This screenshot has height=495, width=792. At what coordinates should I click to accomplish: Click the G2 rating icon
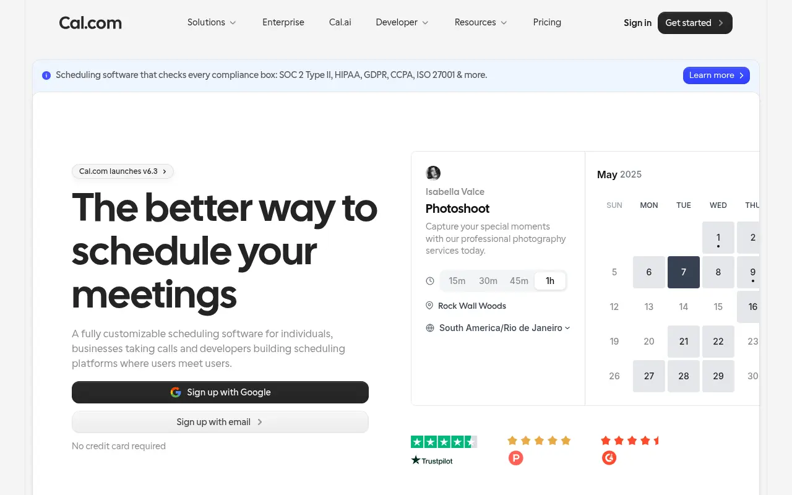(609, 458)
